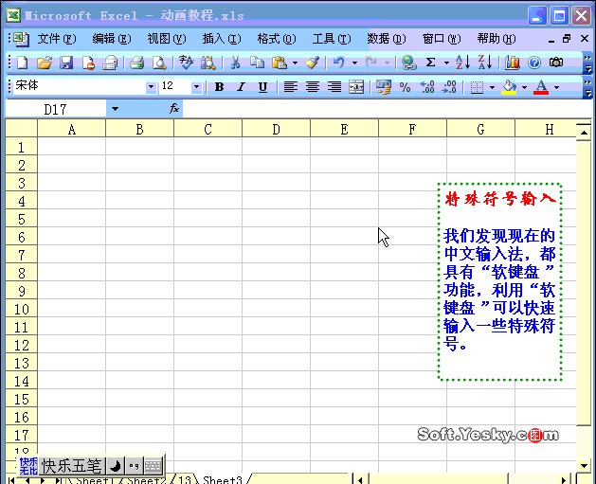Select column D header

(x=276, y=129)
